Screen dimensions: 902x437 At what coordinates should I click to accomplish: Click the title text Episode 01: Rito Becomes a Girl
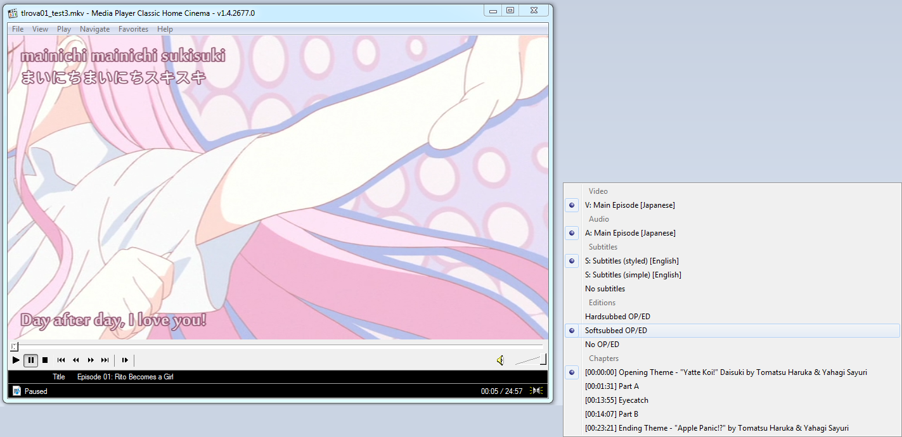coord(126,377)
